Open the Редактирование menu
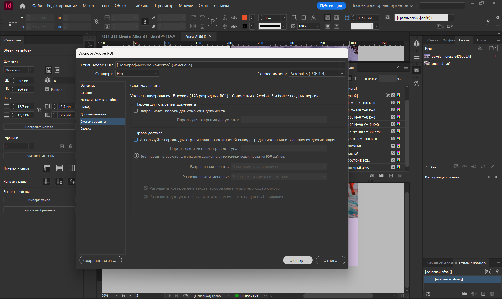This screenshot has width=502, height=299. [x=62, y=6]
